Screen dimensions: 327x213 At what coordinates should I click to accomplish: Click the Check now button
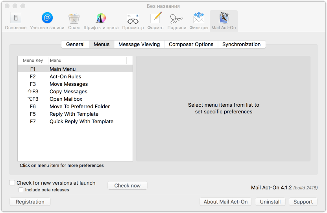[x=127, y=185]
